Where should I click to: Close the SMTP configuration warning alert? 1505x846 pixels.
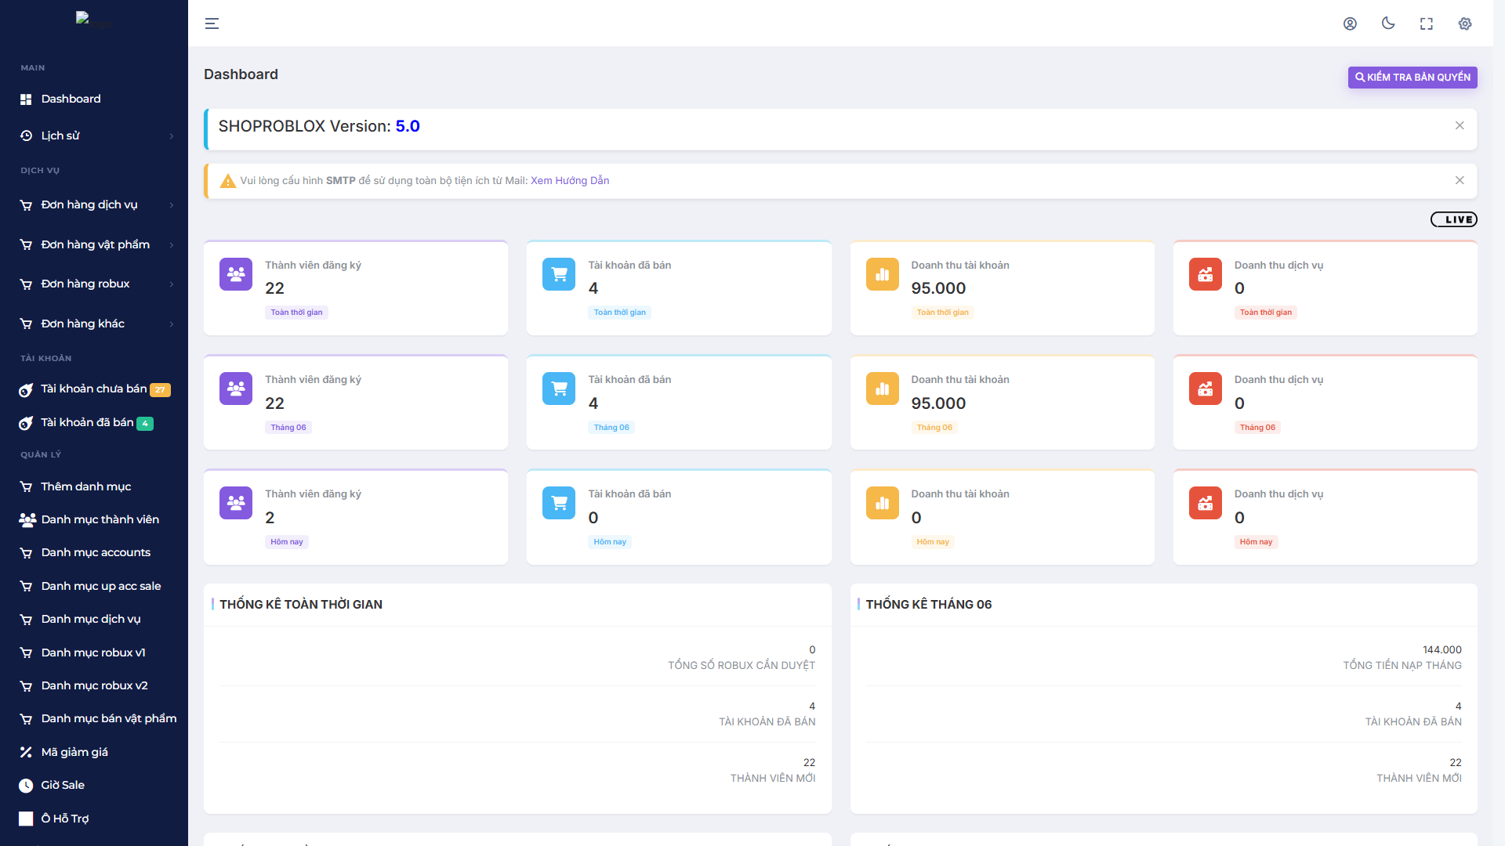(1459, 180)
